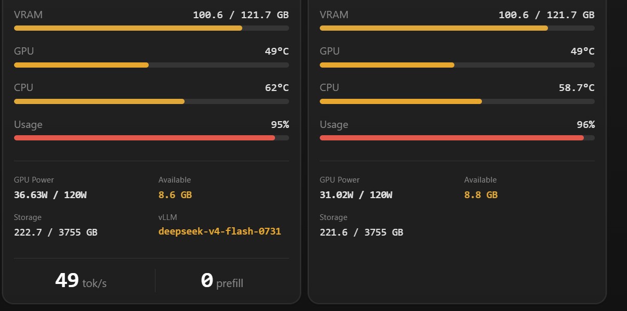627x311 pixels.
Task: Click the left card's VRAM progress bar
Action: point(151,28)
